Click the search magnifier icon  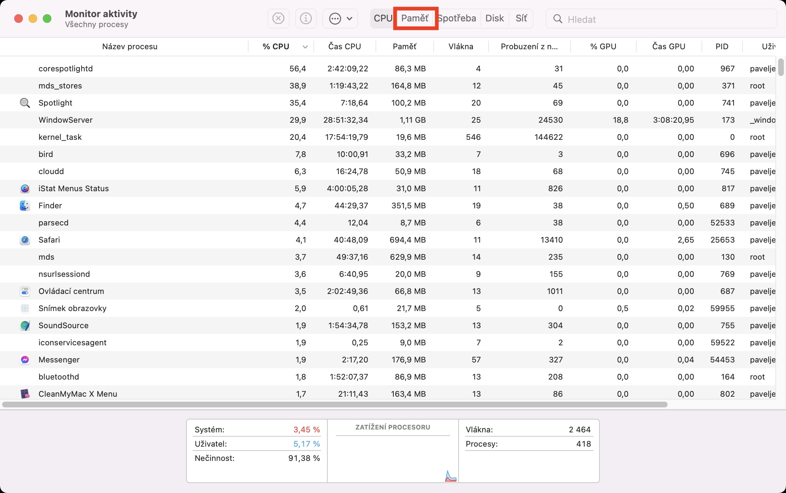point(558,19)
